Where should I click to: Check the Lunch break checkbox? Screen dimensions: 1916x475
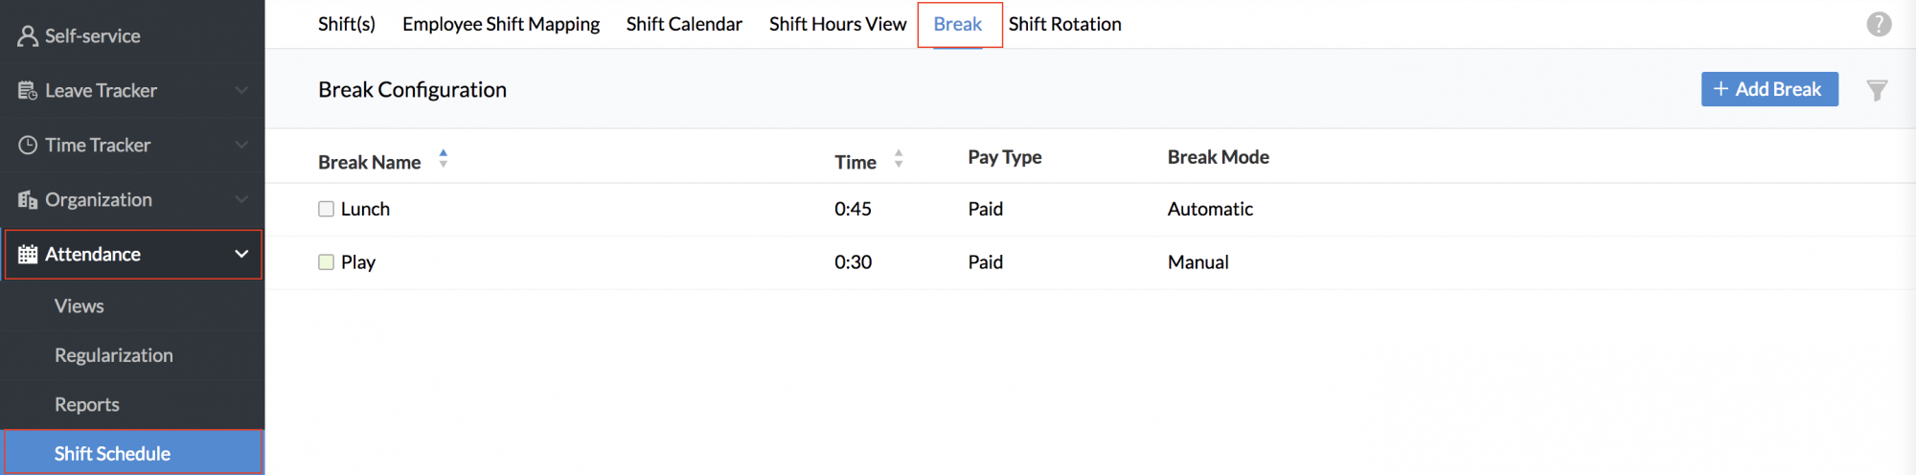click(x=326, y=209)
